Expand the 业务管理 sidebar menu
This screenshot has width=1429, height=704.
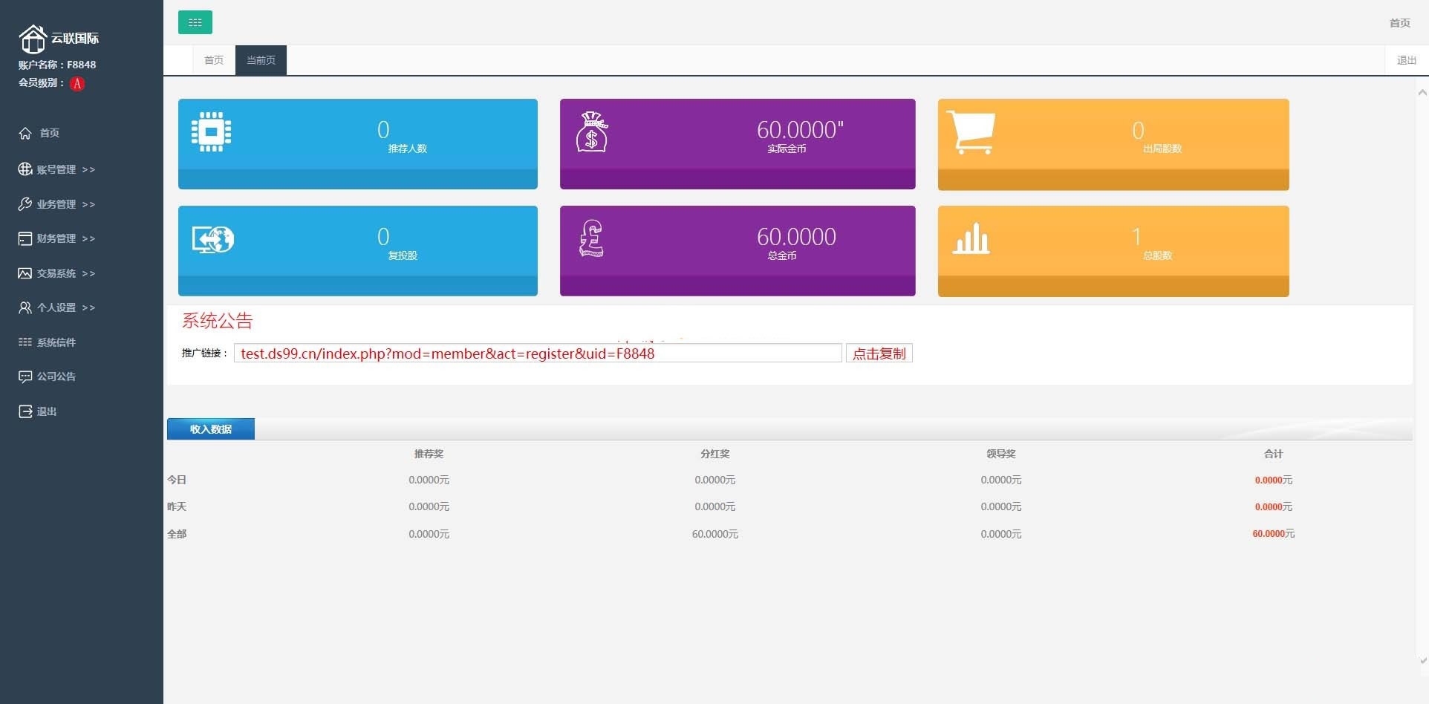(57, 204)
